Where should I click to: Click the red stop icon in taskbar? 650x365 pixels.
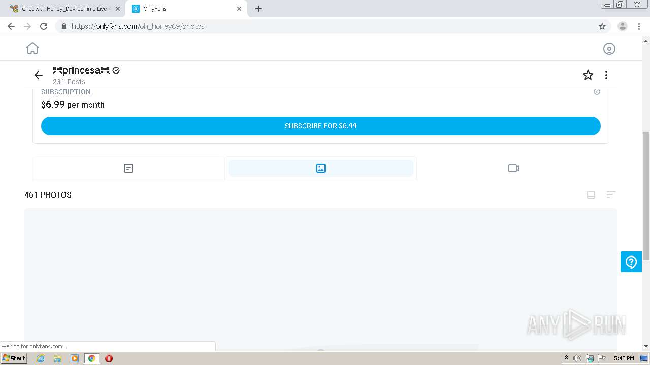tap(109, 358)
